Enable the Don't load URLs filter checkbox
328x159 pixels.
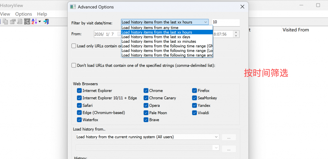coord(74,65)
